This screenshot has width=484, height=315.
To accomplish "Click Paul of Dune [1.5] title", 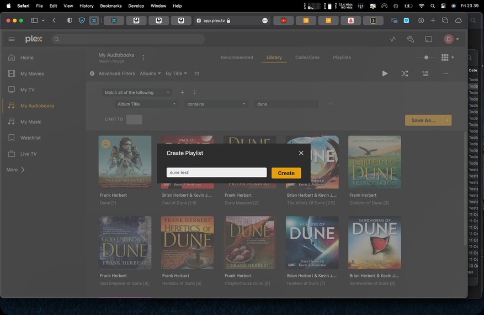I will pyautogui.click(x=179, y=203).
